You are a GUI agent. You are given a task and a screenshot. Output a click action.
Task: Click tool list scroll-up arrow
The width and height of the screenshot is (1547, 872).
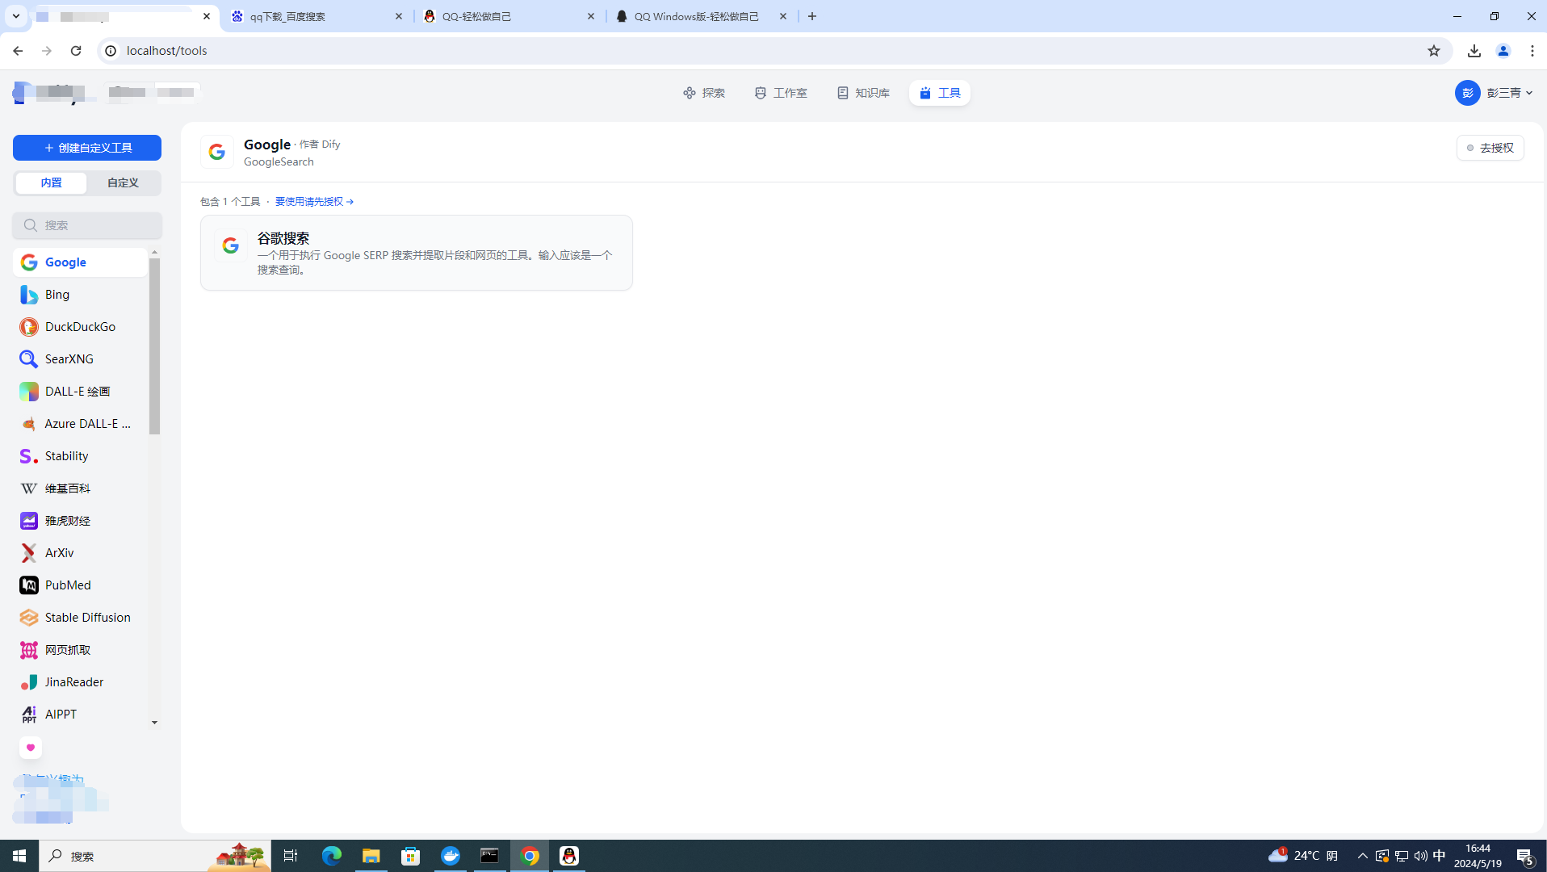[155, 253]
